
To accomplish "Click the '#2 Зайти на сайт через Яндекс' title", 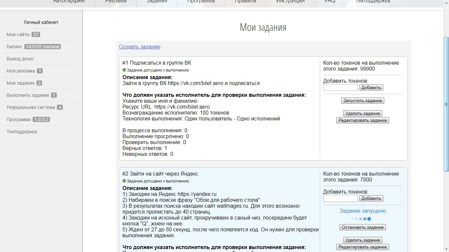I will click(x=160, y=174).
